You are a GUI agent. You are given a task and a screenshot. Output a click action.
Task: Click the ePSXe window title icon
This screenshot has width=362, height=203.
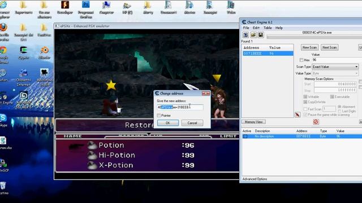click(x=57, y=26)
